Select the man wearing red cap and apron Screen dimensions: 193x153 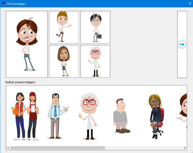tap(33, 116)
